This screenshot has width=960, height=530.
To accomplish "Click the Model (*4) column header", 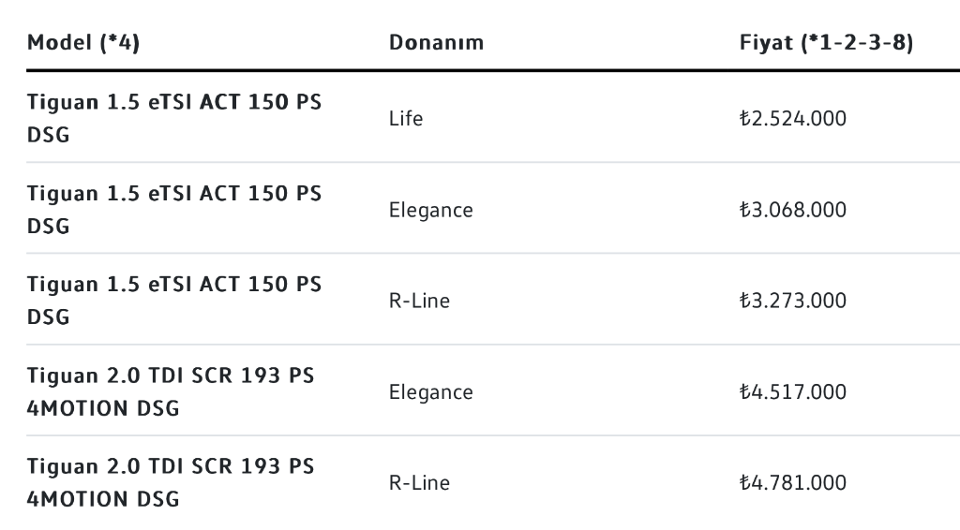I will click(83, 43).
